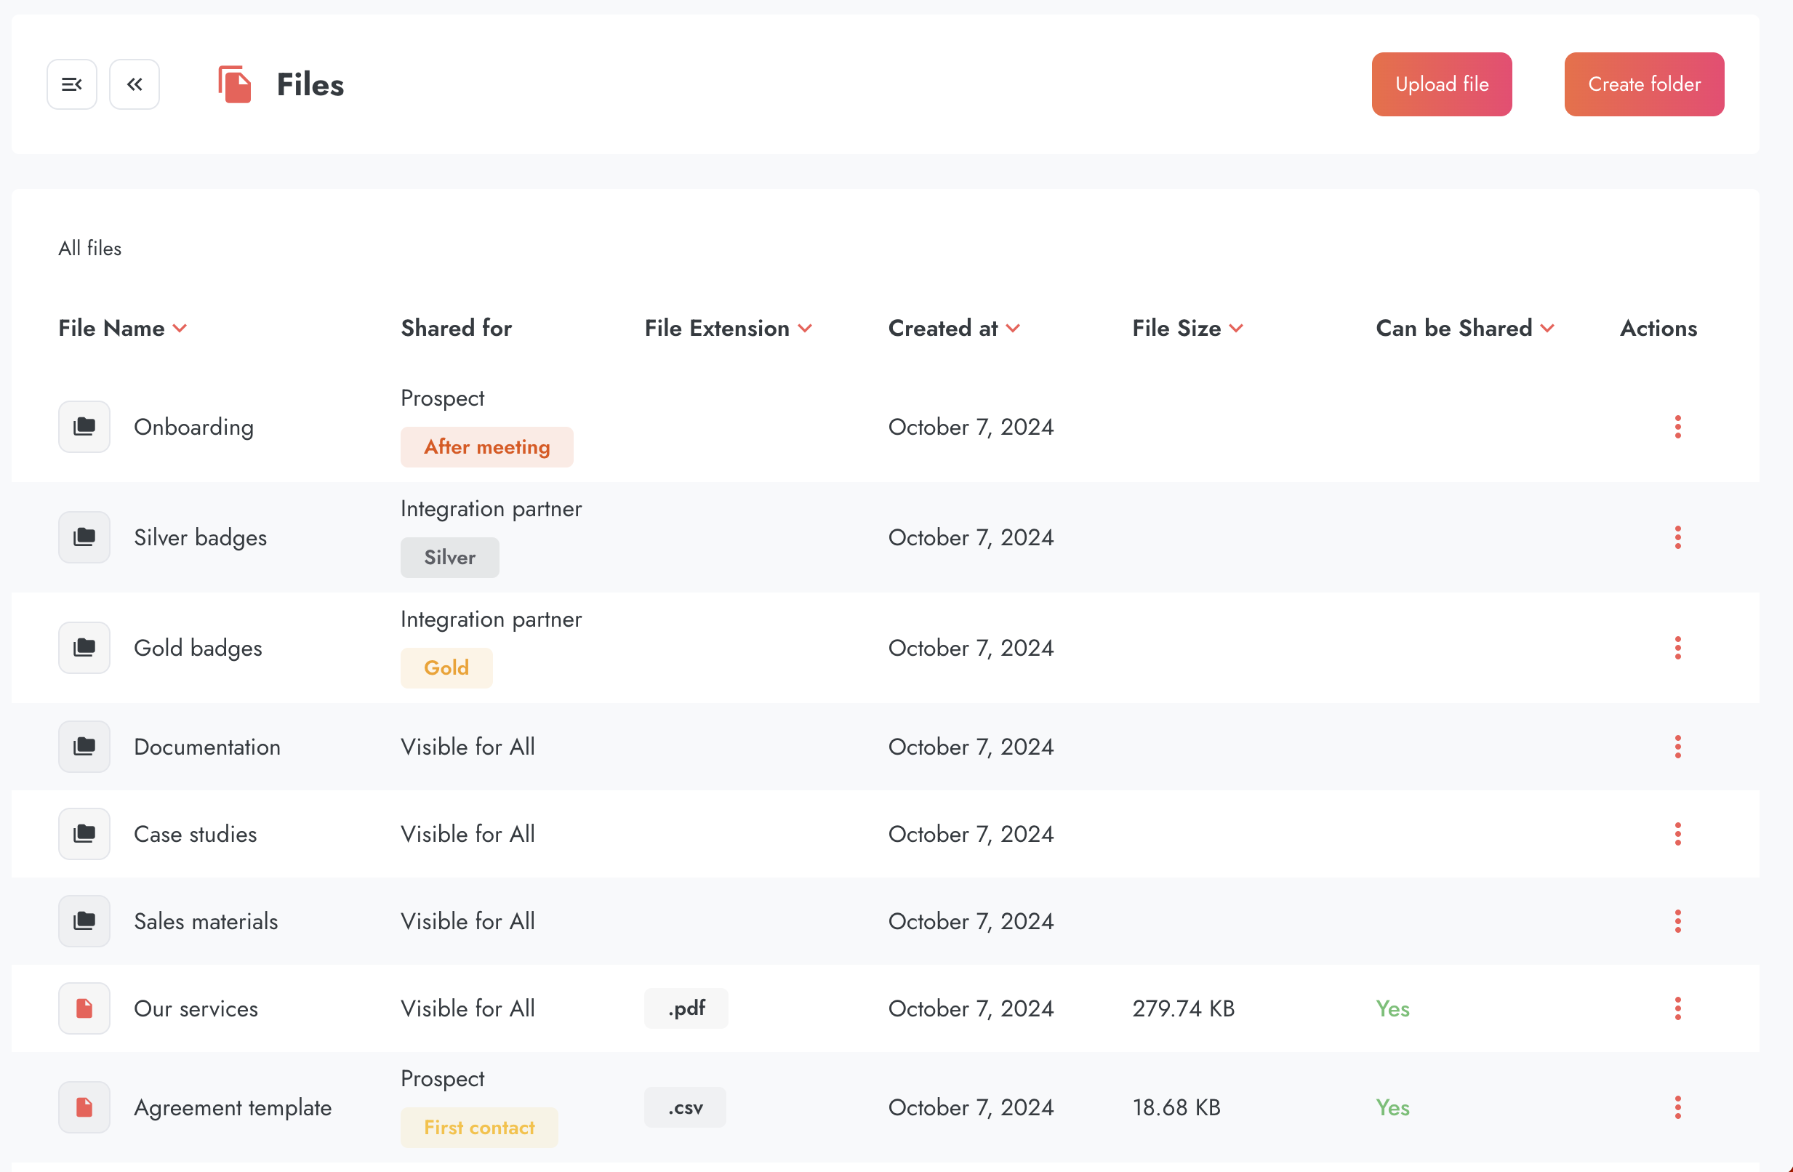The height and width of the screenshot is (1172, 1793).
Task: Click the double-chevron back icon
Action: coord(134,84)
